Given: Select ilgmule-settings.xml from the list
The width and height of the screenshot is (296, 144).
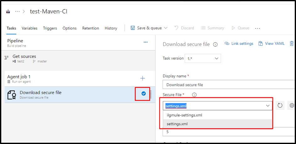Looking at the screenshot, I should [x=184, y=115].
